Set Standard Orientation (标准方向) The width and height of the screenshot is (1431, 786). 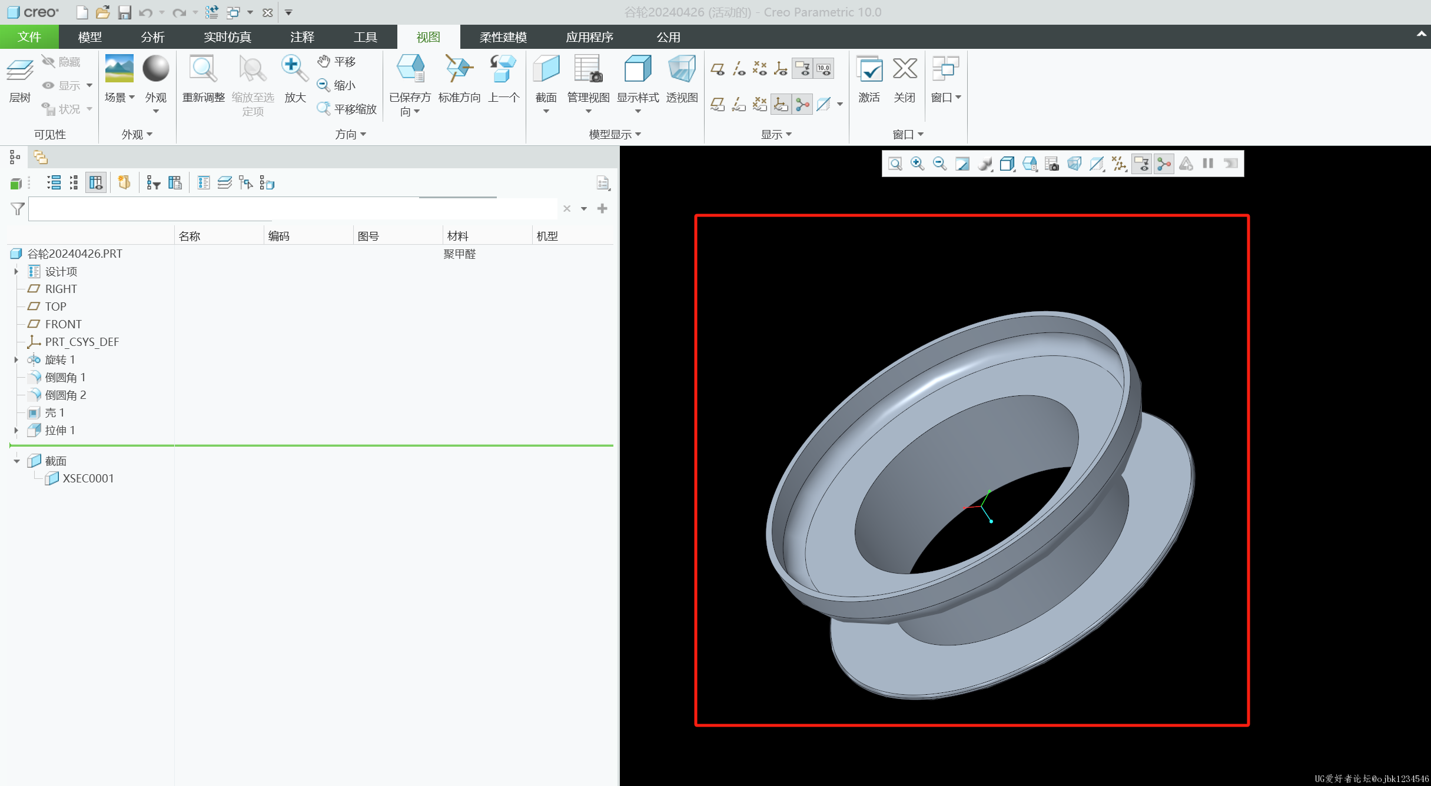point(459,79)
